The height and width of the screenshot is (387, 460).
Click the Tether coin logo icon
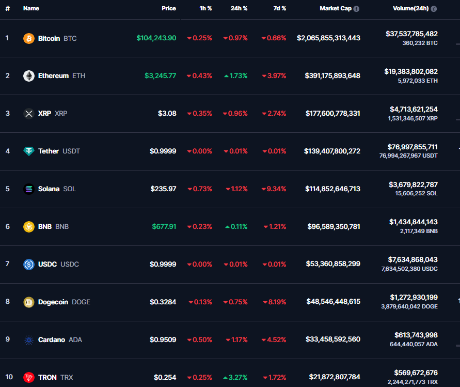pyautogui.click(x=29, y=151)
